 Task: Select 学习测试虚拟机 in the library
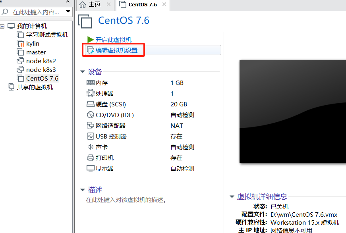(x=47, y=35)
